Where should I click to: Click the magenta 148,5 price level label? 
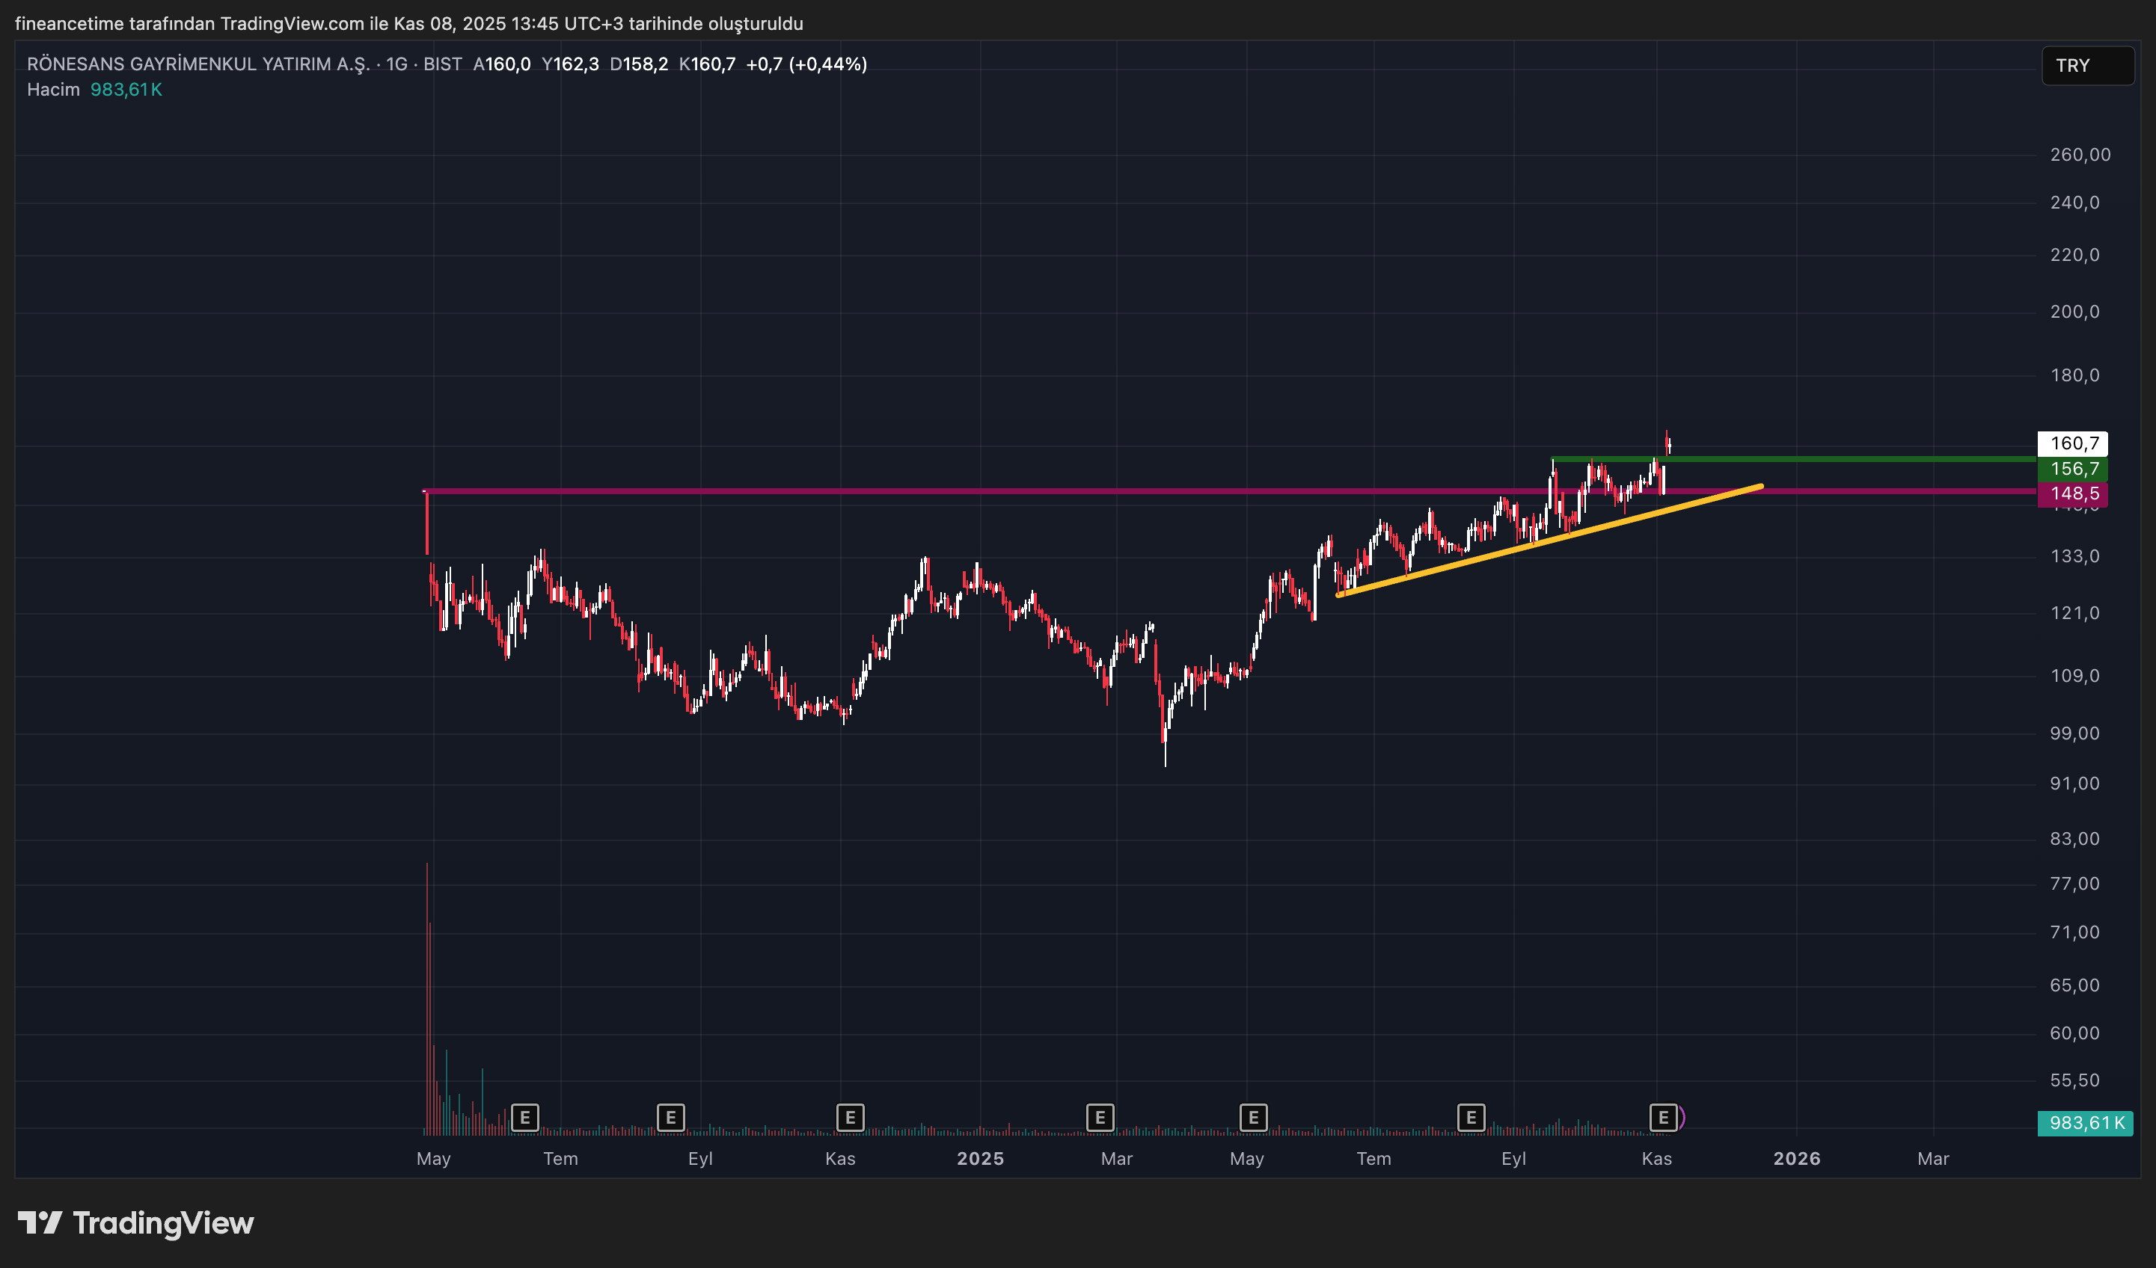pyautogui.click(x=2073, y=493)
